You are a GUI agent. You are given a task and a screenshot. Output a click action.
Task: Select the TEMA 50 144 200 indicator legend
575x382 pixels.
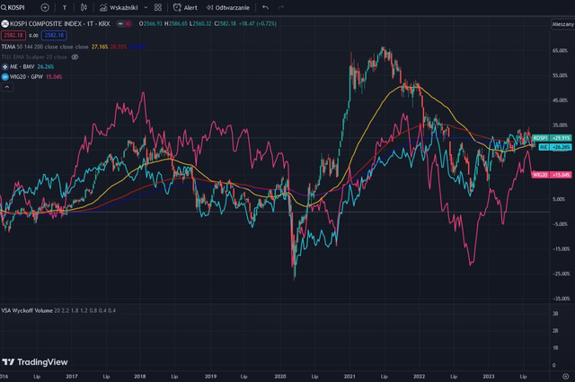(x=45, y=47)
